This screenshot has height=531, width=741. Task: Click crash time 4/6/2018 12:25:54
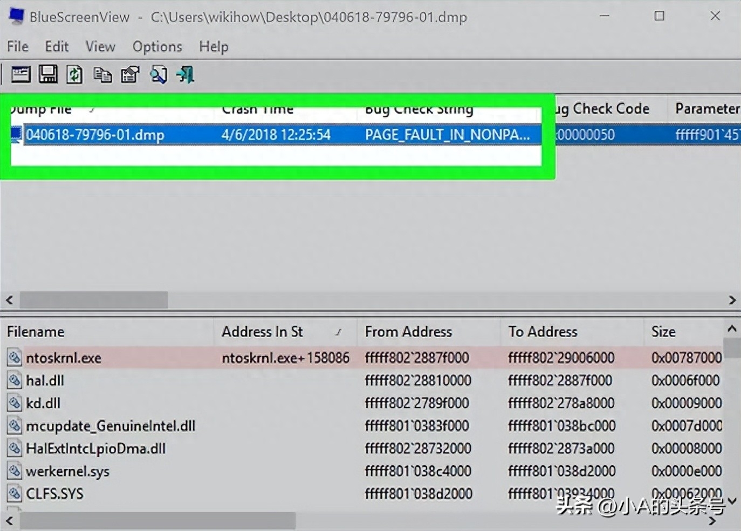276,135
